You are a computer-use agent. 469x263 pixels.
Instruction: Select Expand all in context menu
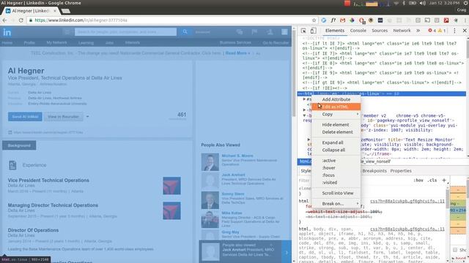click(x=336, y=142)
